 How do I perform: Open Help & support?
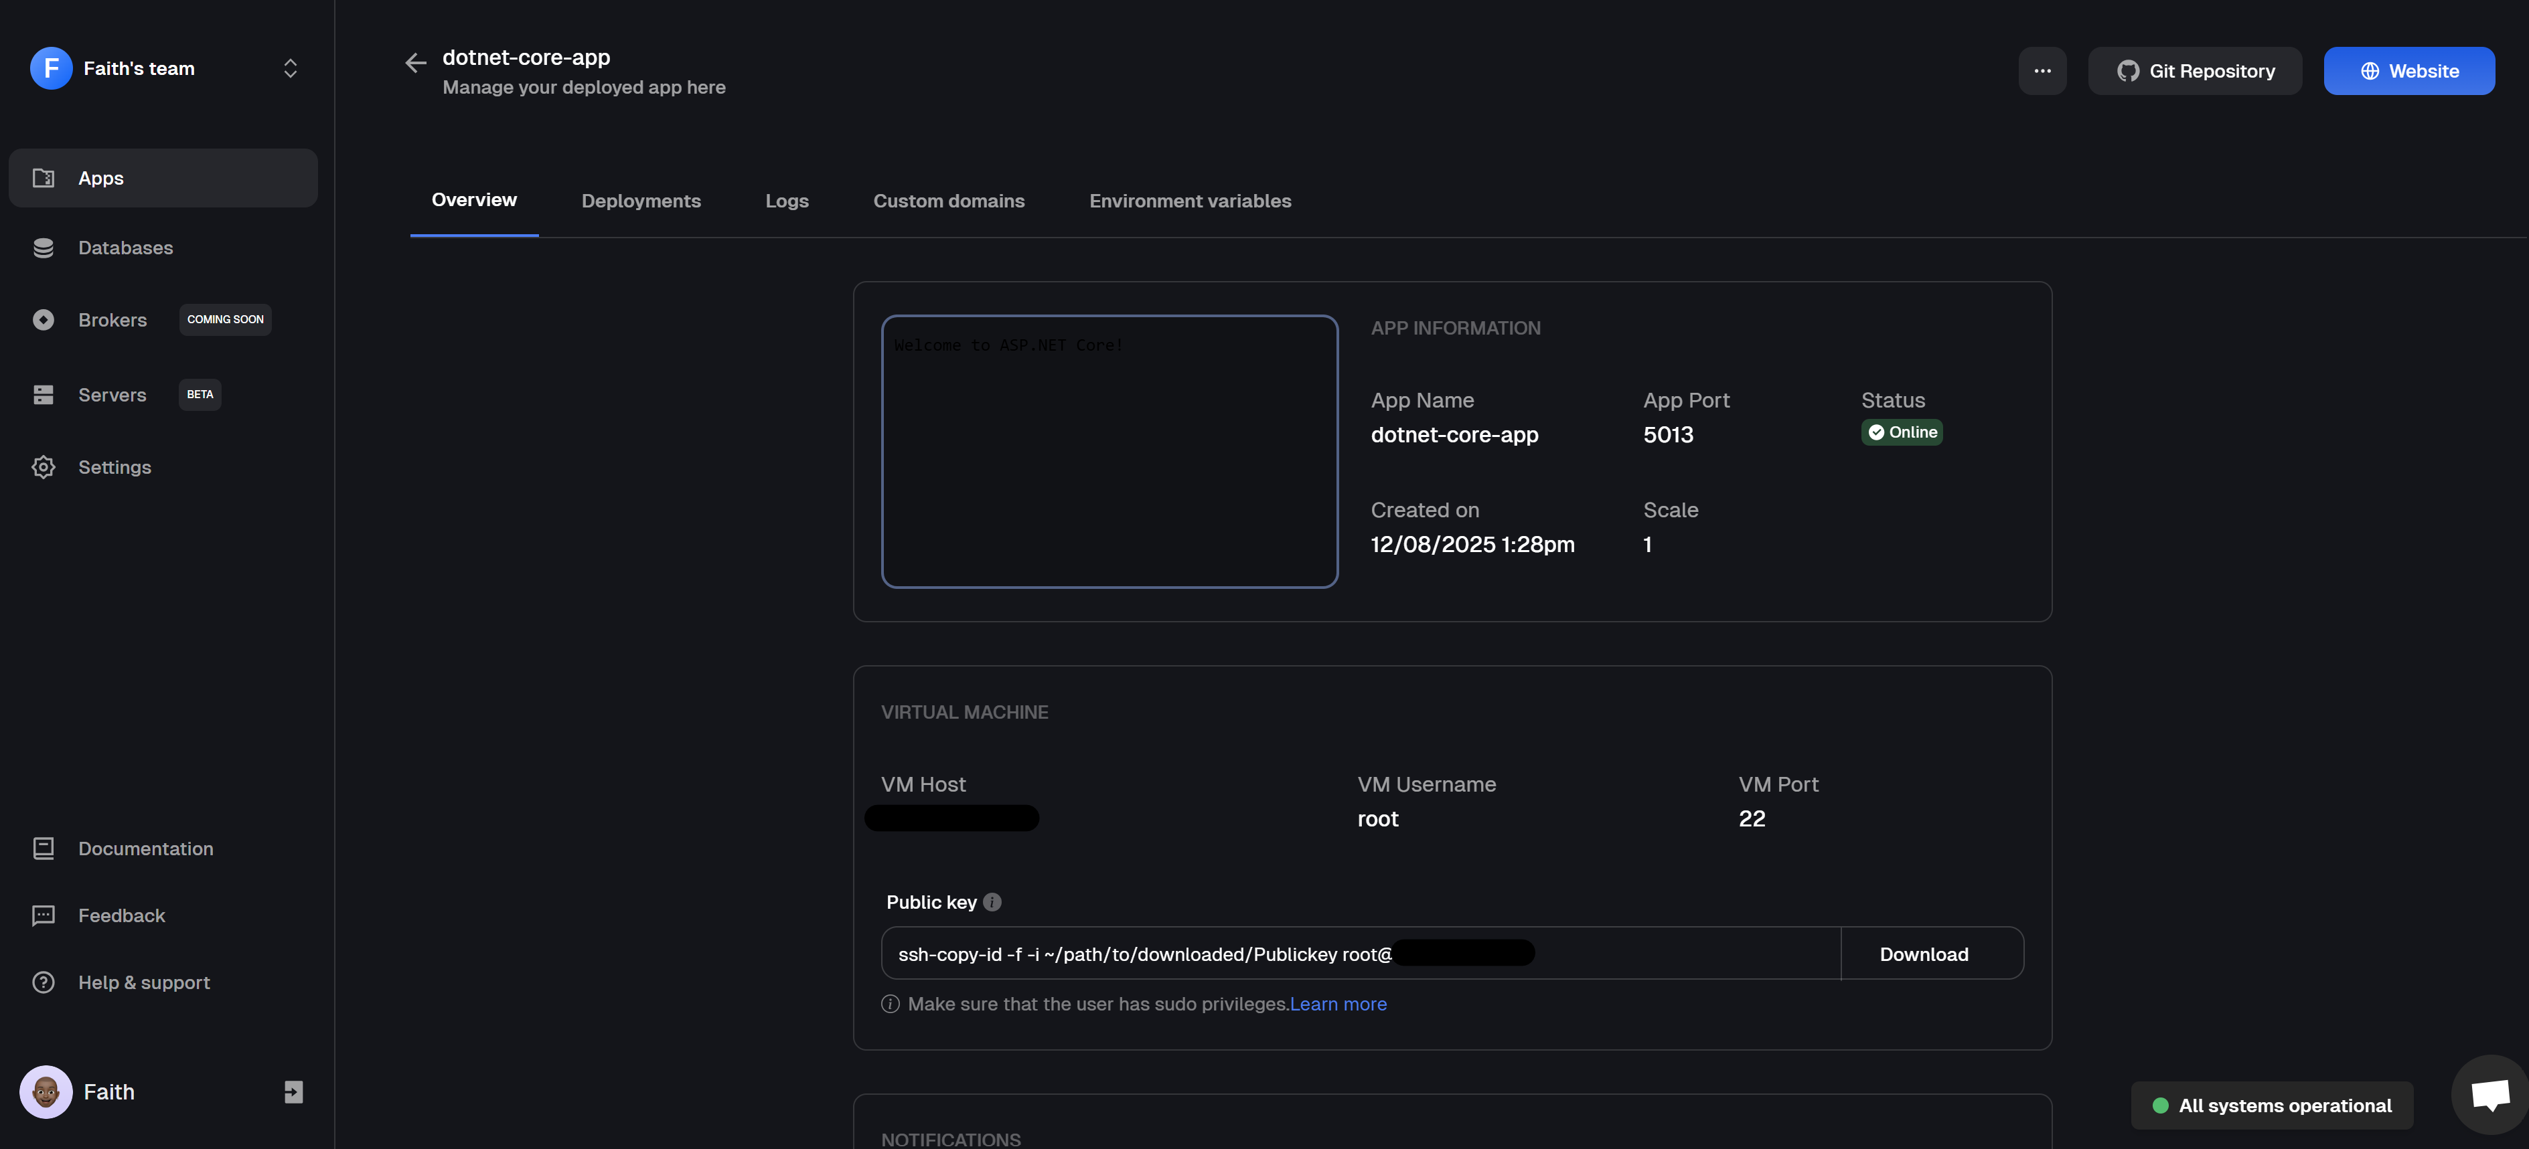coord(143,981)
